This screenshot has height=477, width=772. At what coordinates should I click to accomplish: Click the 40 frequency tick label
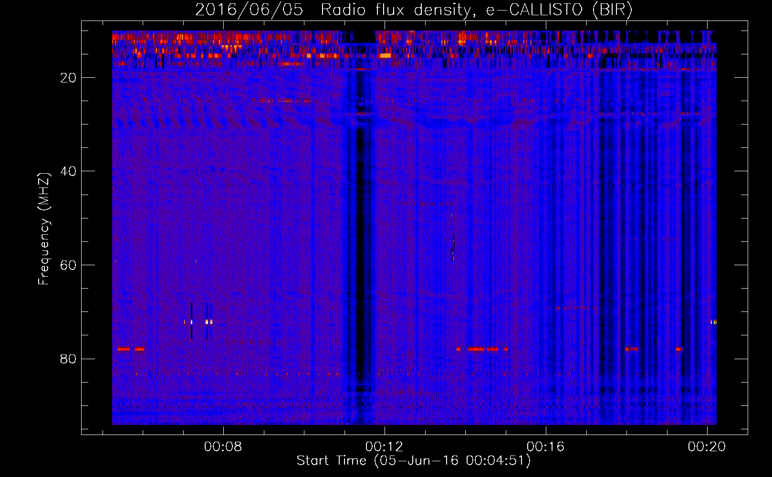point(69,171)
